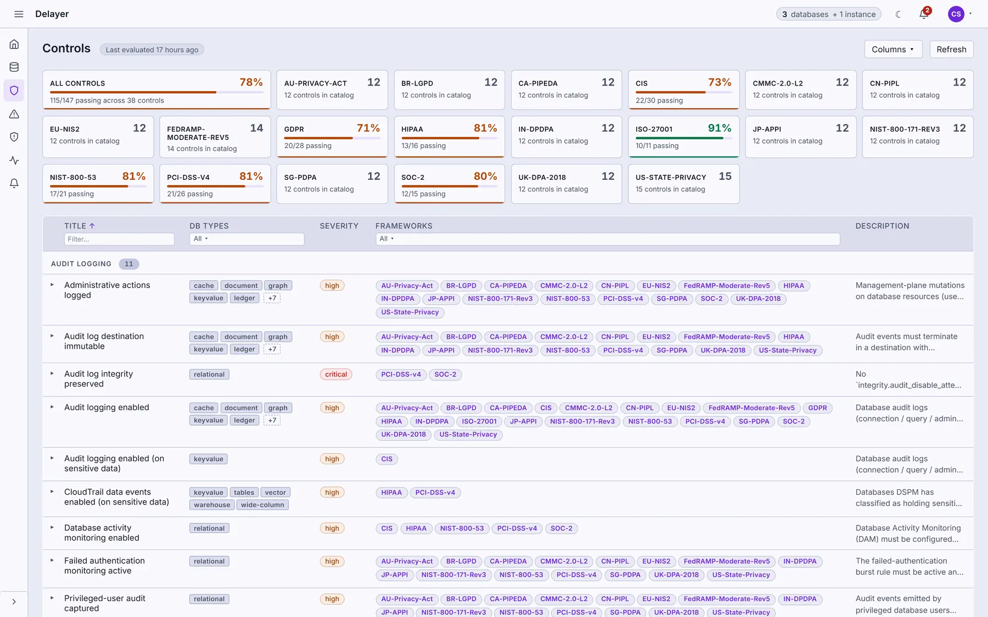The width and height of the screenshot is (988, 617).
Task: Open the CS user avatar menu
Action: 956,14
